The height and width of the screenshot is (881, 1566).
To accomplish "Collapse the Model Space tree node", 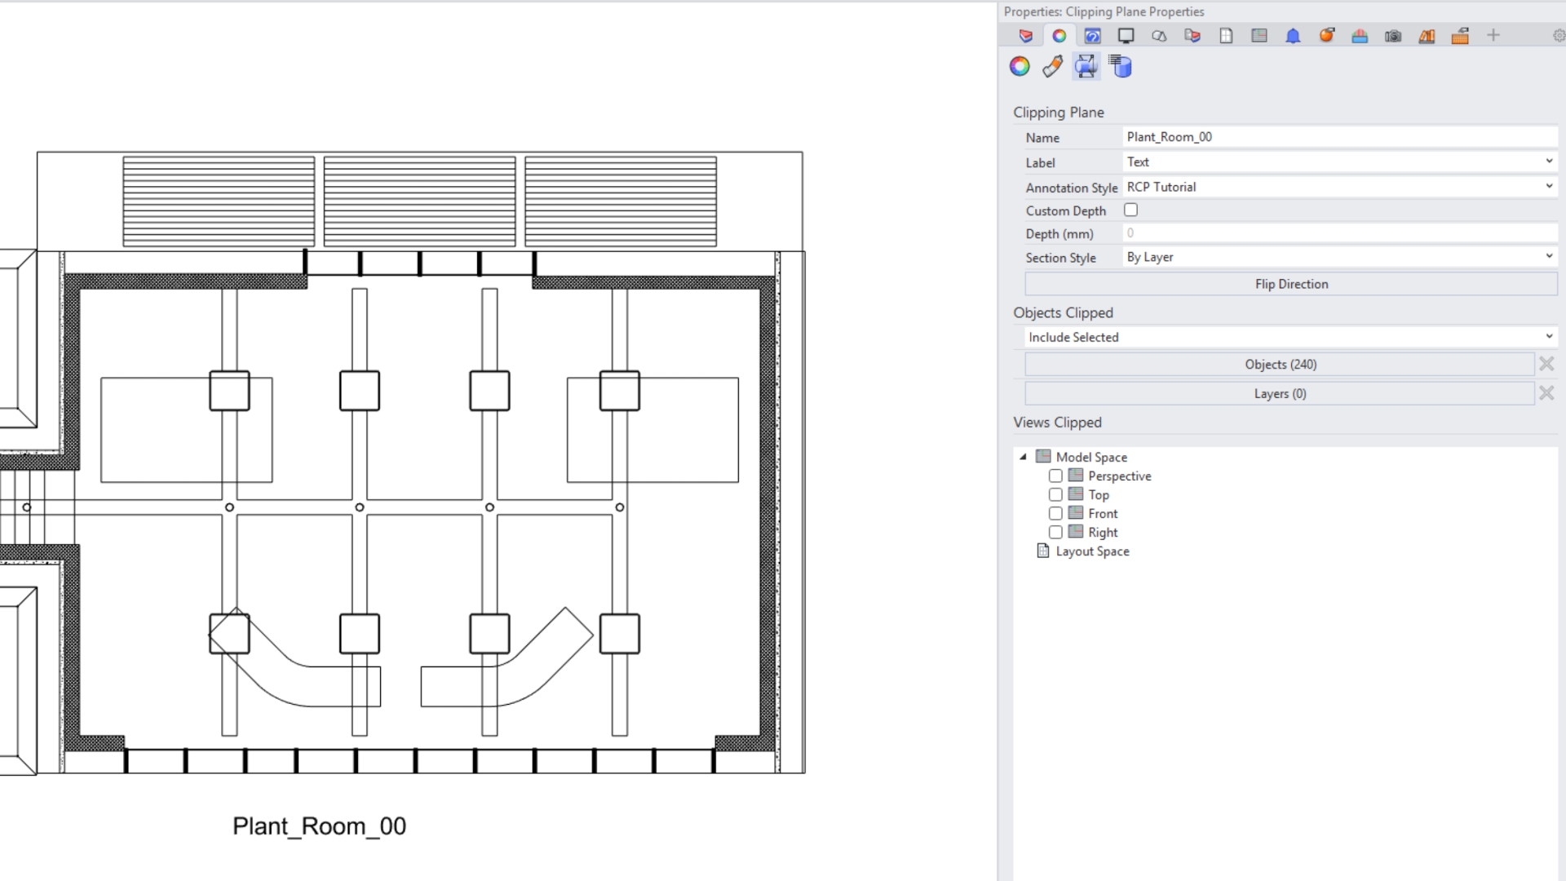I will [1023, 458].
